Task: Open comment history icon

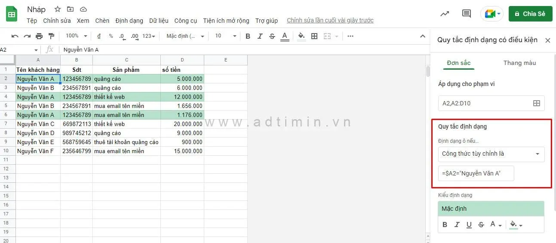Action: [467, 14]
